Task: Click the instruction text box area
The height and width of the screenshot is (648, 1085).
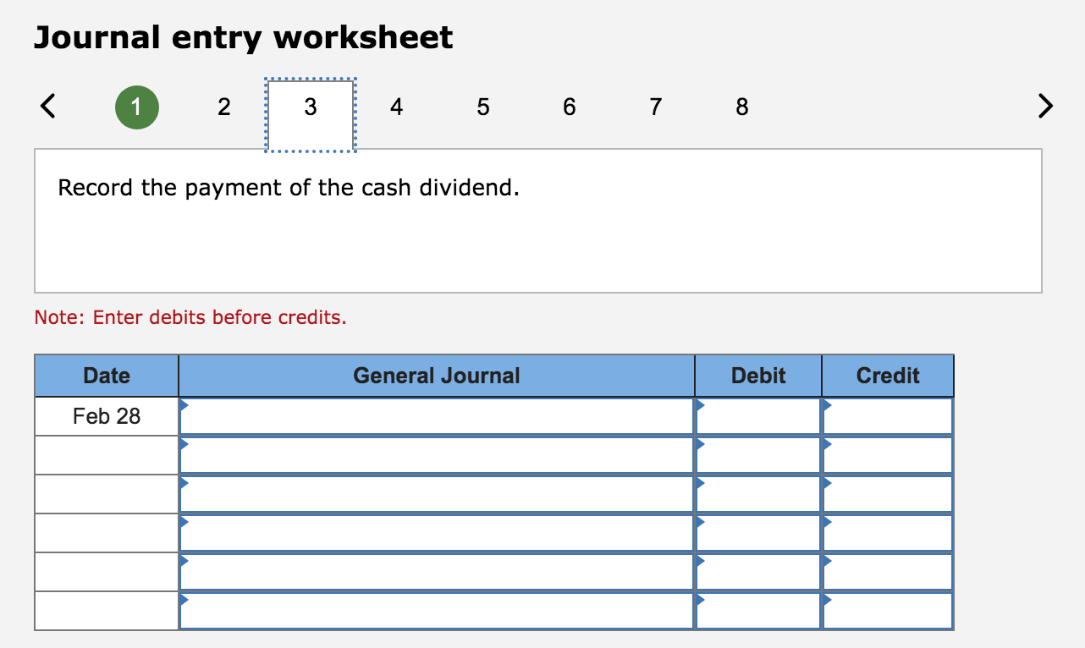Action: point(537,220)
